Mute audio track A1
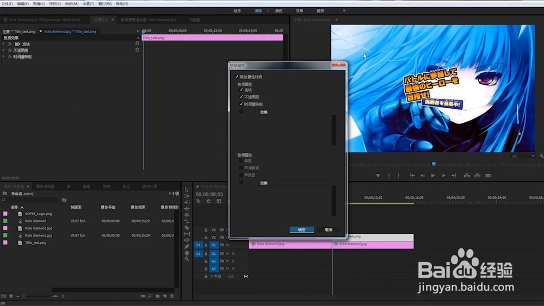The width and height of the screenshot is (544, 306). tap(227, 254)
